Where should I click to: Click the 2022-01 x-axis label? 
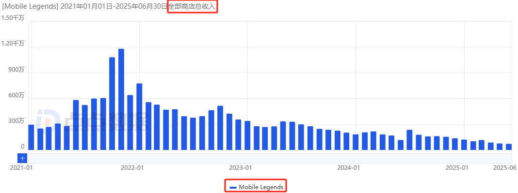132,168
